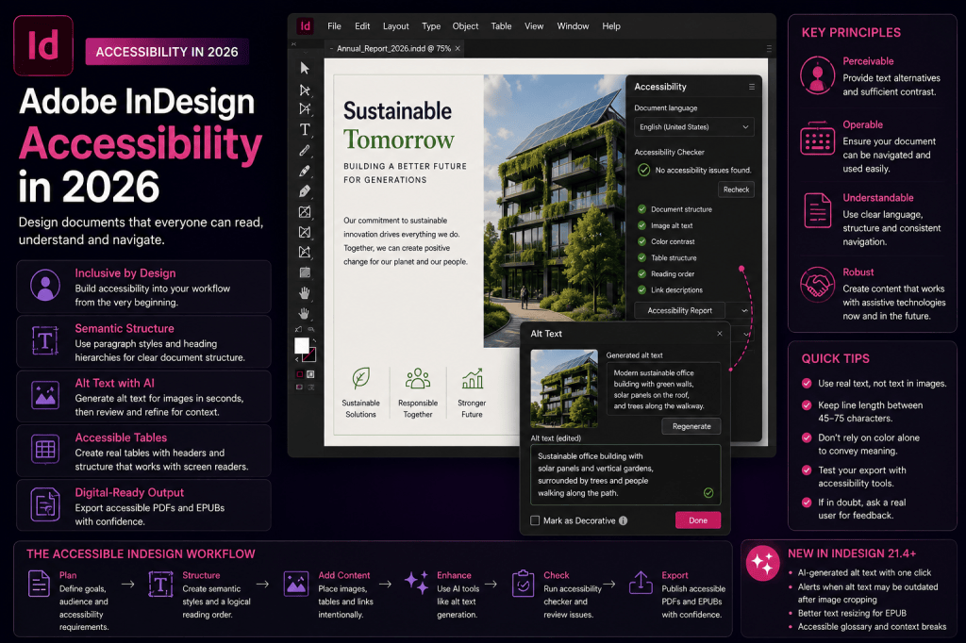Tick the Mark as Decorative checkbox
The height and width of the screenshot is (643, 966).
(535, 520)
